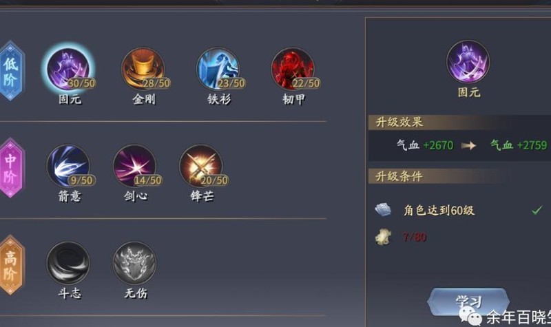Switch to the 中阶 tier tab
Screen dimensions: 551x327
pos(11,167)
